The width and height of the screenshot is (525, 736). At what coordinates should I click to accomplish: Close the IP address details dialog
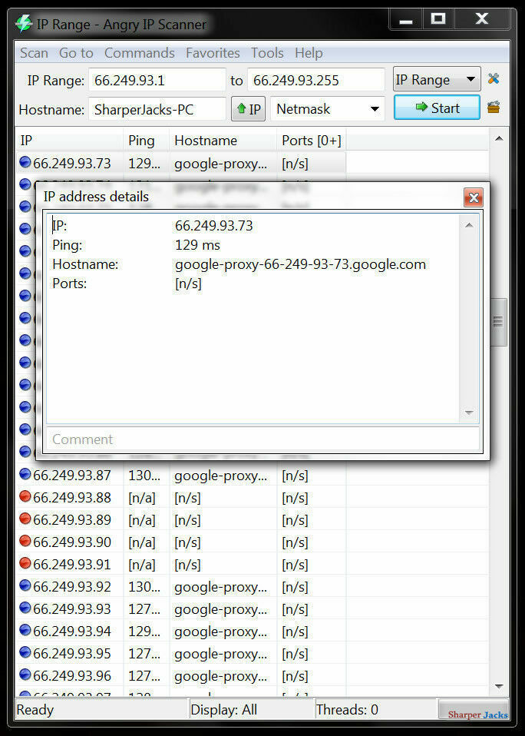pos(474,197)
